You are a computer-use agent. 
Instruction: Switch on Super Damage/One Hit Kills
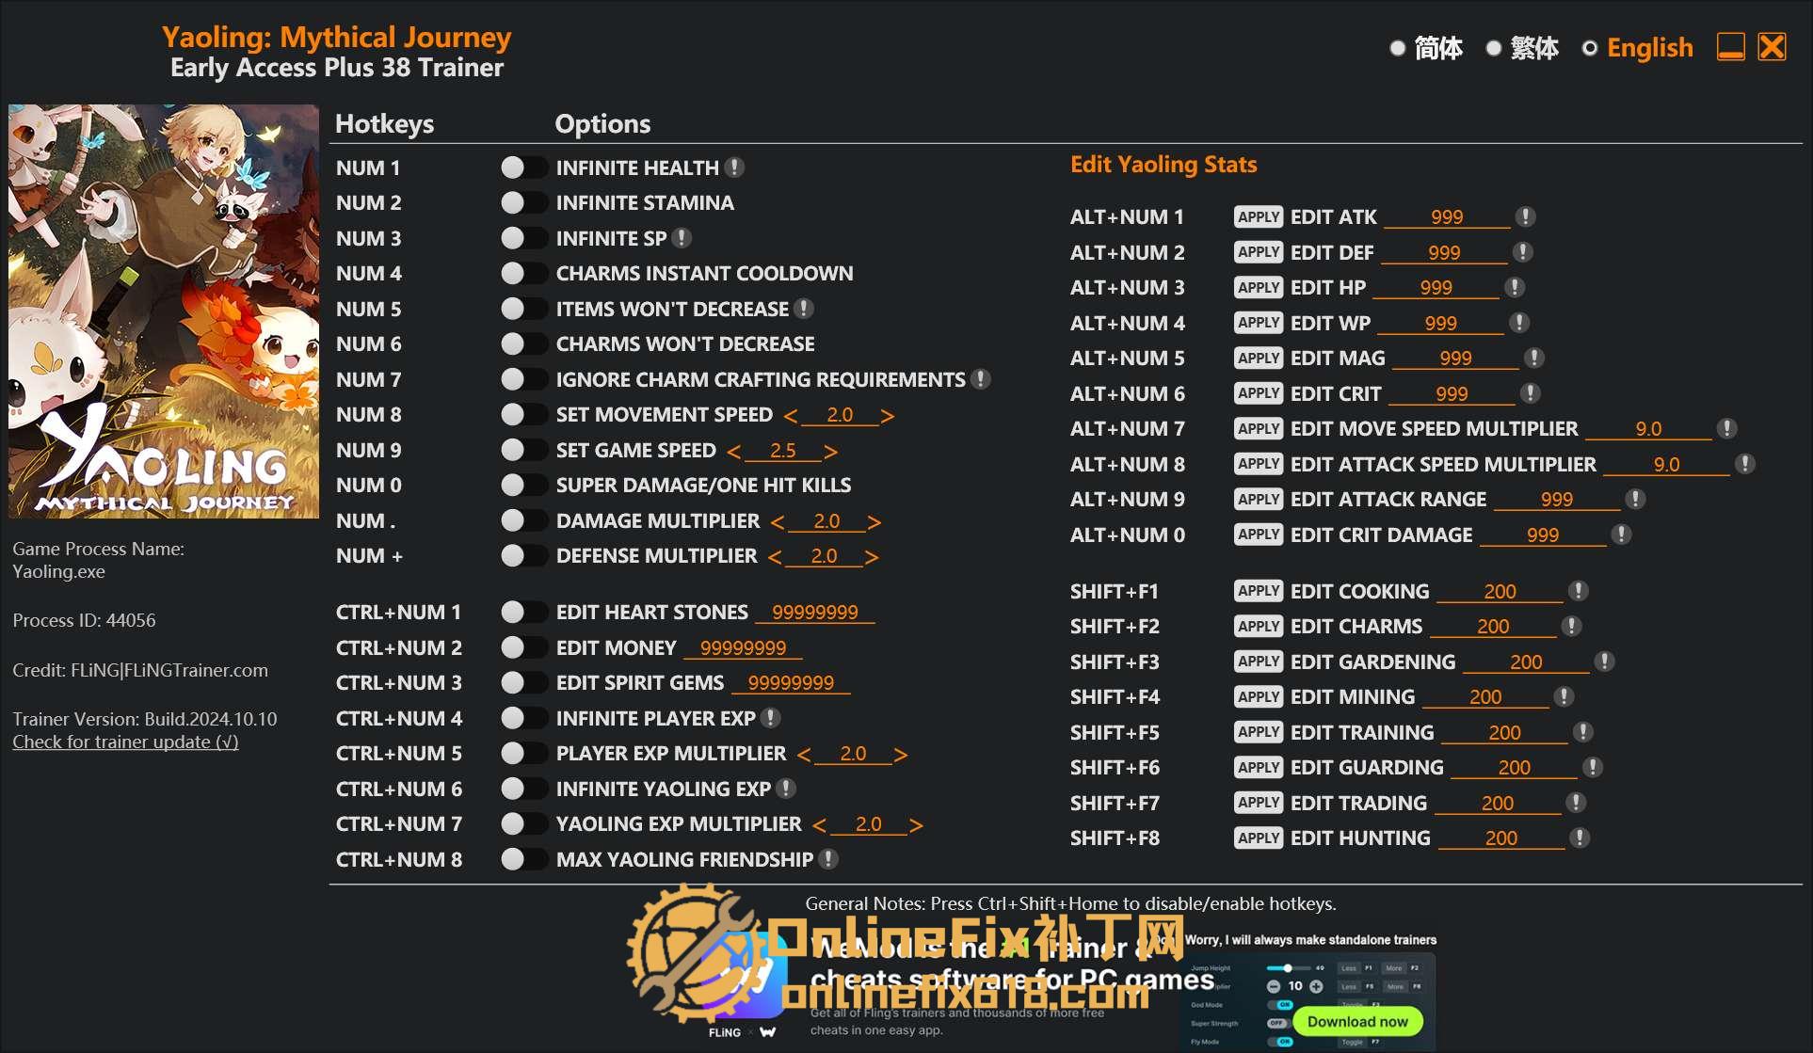coord(523,486)
